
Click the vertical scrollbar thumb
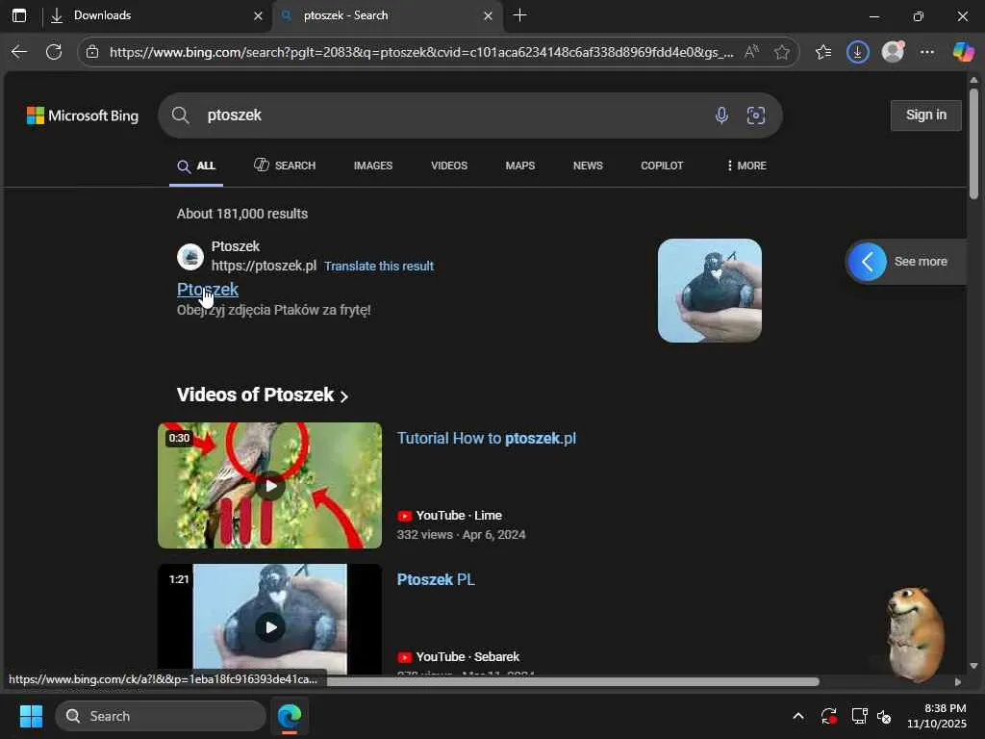click(x=973, y=144)
